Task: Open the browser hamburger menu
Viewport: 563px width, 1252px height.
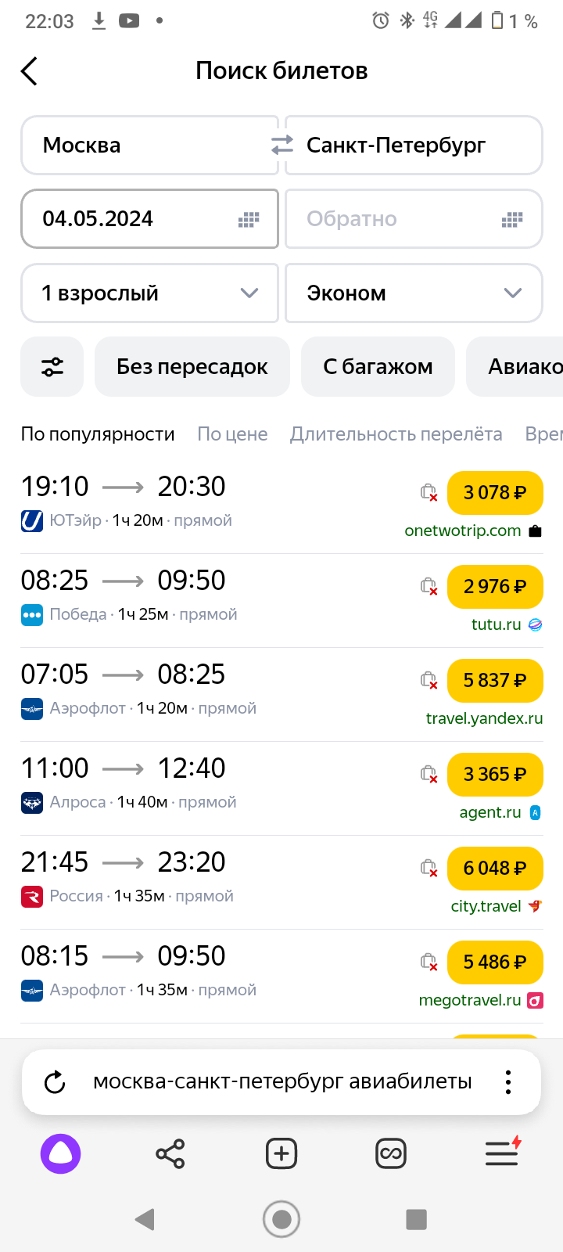Action: [x=502, y=1153]
